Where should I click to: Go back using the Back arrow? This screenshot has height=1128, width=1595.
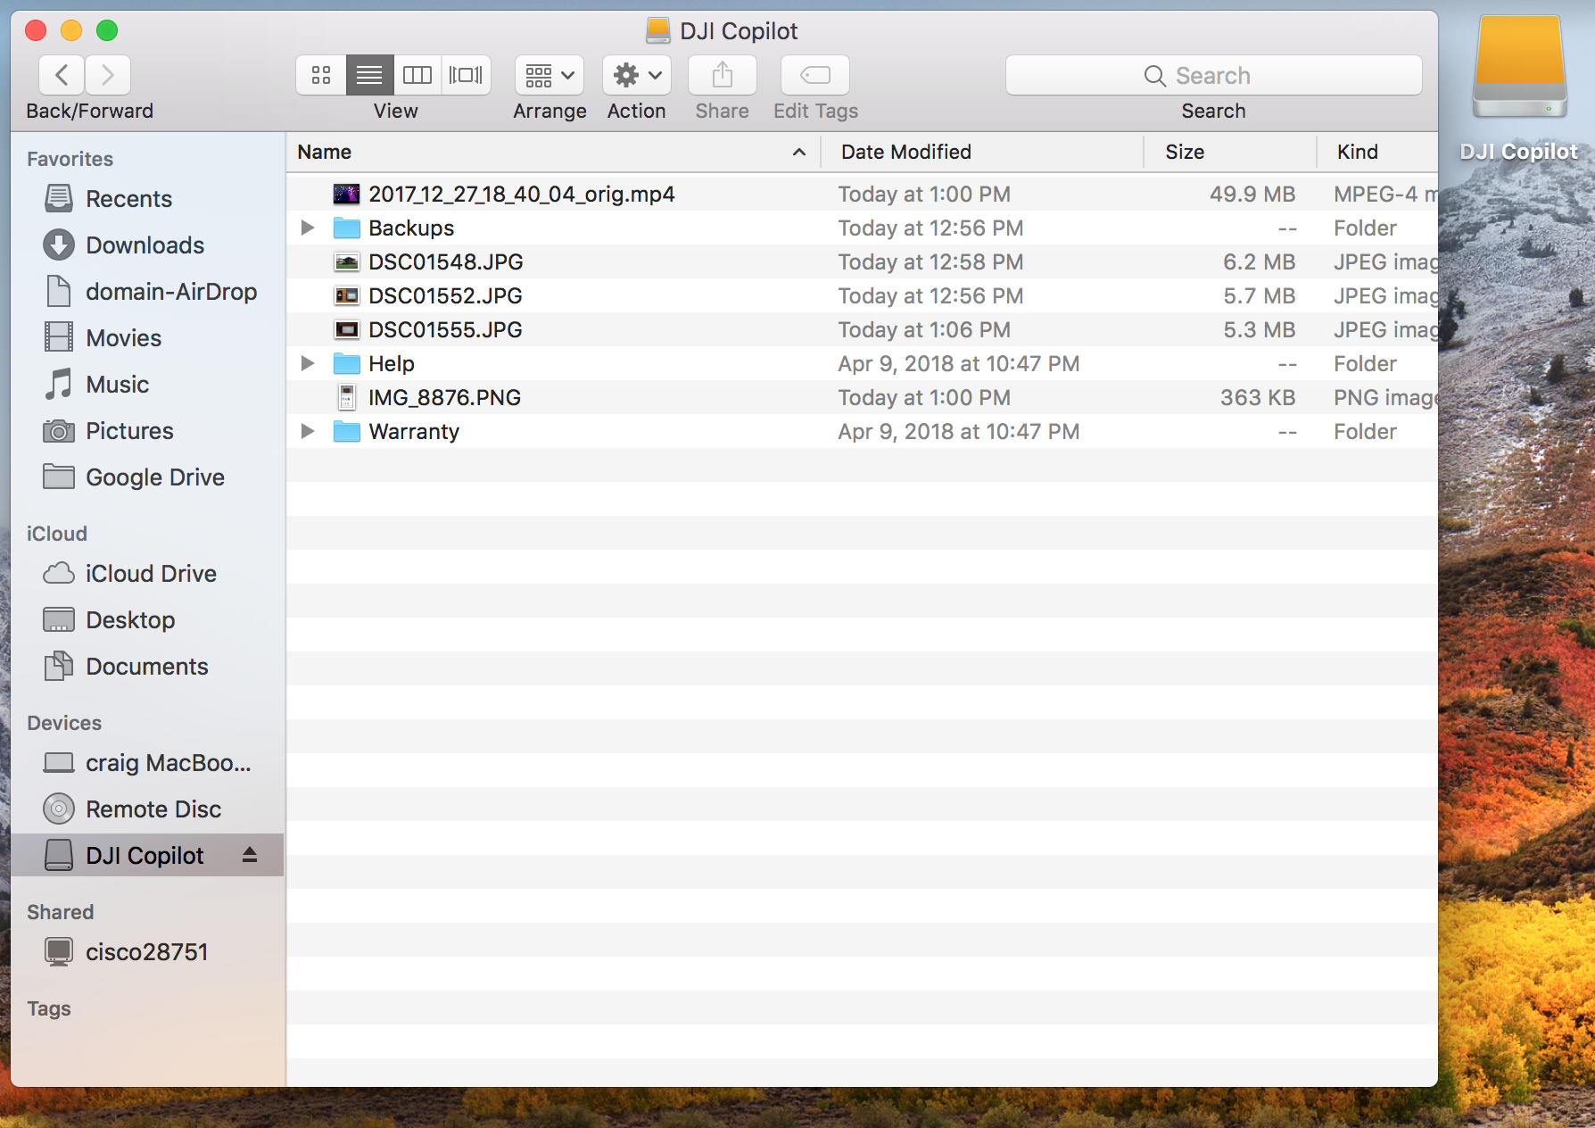tap(62, 75)
